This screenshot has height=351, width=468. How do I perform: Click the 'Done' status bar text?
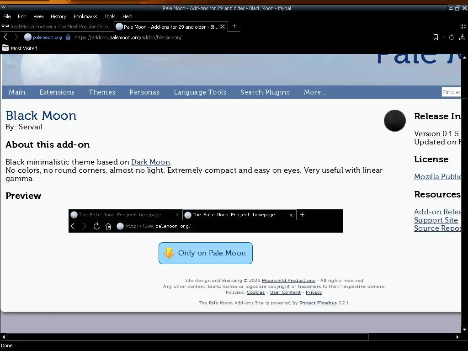click(x=6, y=346)
